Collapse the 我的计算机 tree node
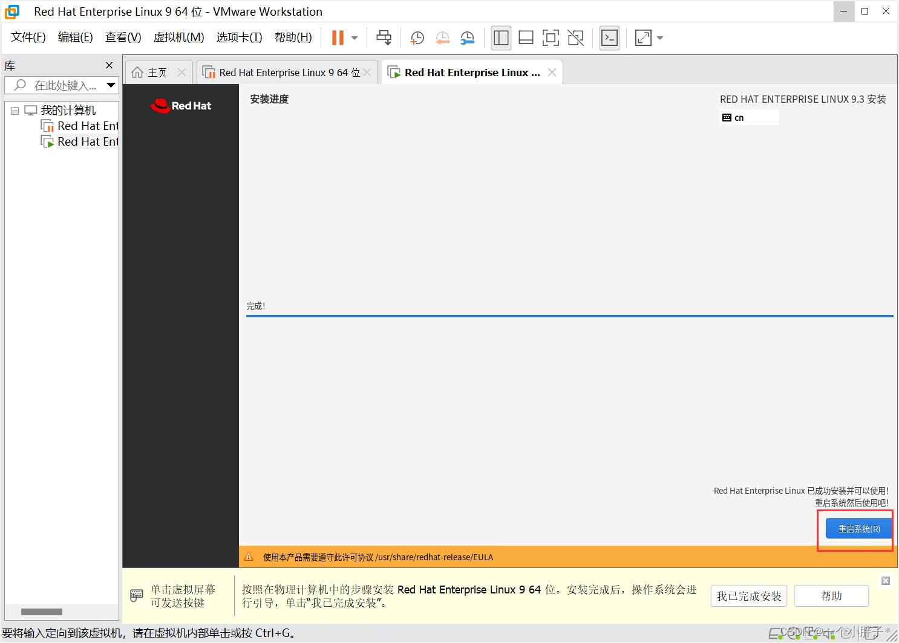 pyautogui.click(x=15, y=110)
